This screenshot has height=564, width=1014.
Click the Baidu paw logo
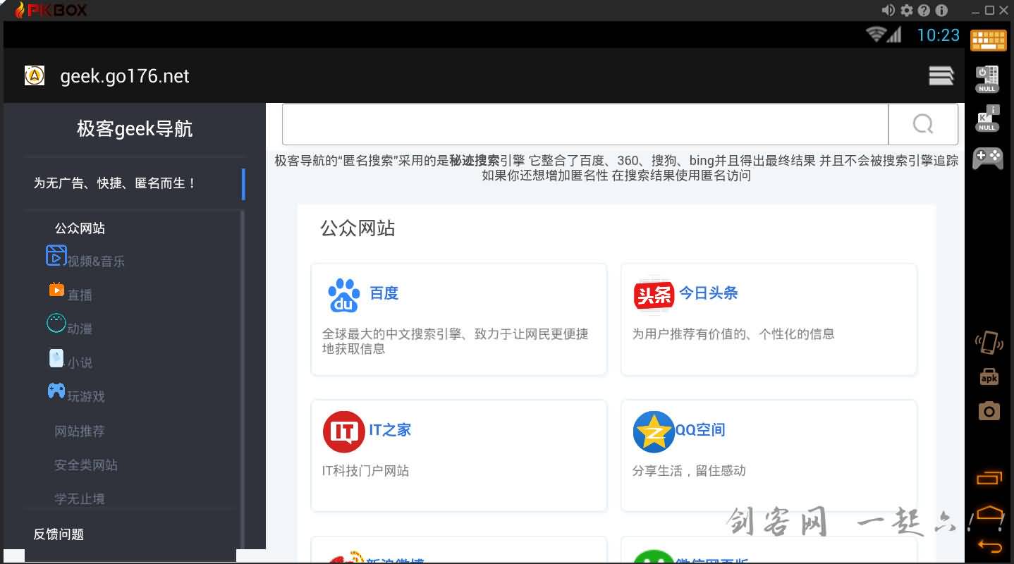tap(343, 295)
